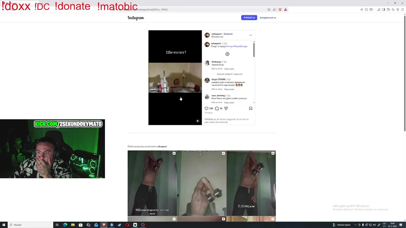Open cahasport link in 'Ďalšie príspevky' heading
Screen dimensions: 406x228
pos(162,147)
